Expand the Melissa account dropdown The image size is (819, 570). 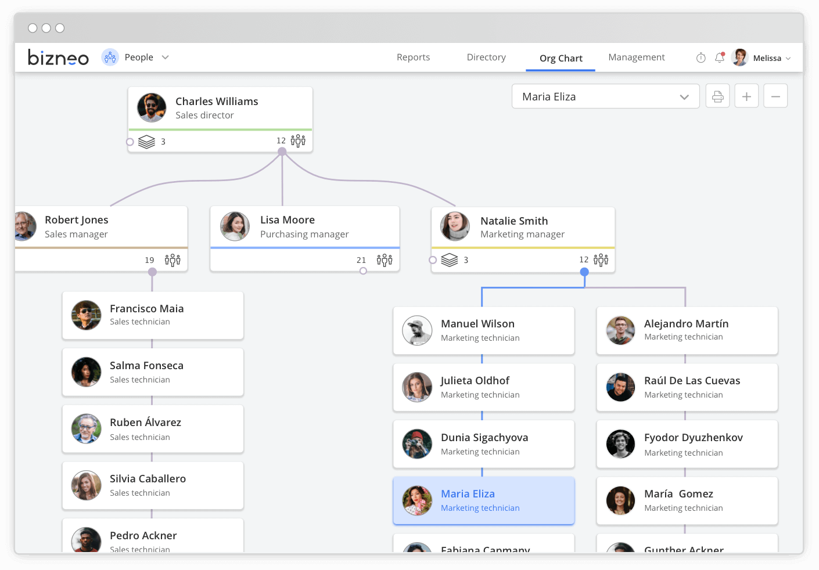coord(788,57)
